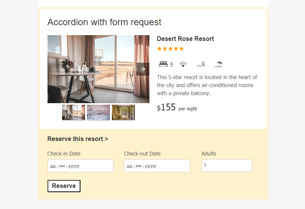The width and height of the screenshot is (305, 209).
Task: Click the Wi-Fi amenity icon
Action: click(183, 64)
